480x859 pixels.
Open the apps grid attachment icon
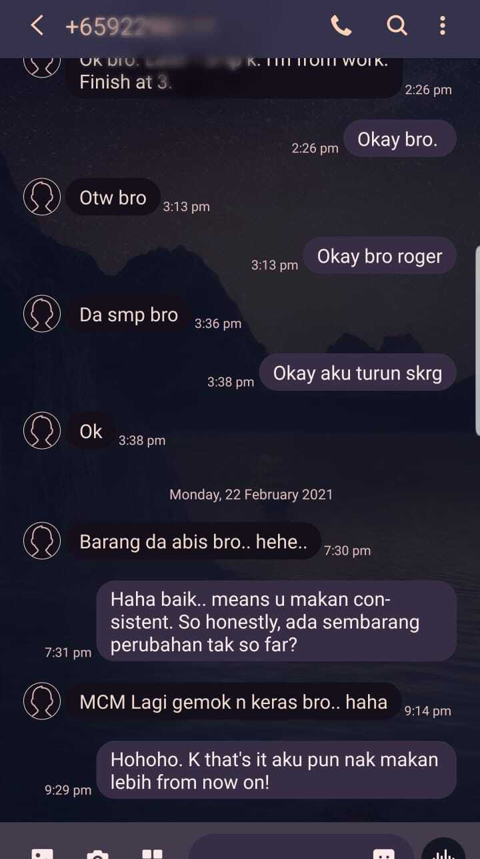tap(153, 854)
